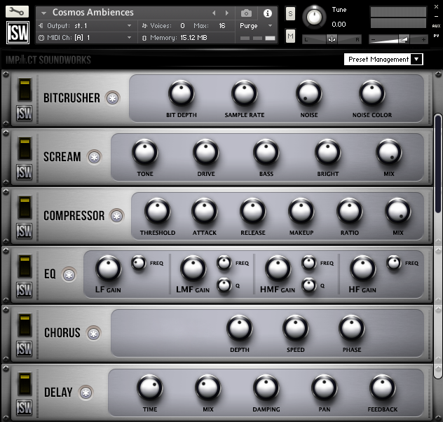Toggle the Bitcrusher power switch

(25, 90)
